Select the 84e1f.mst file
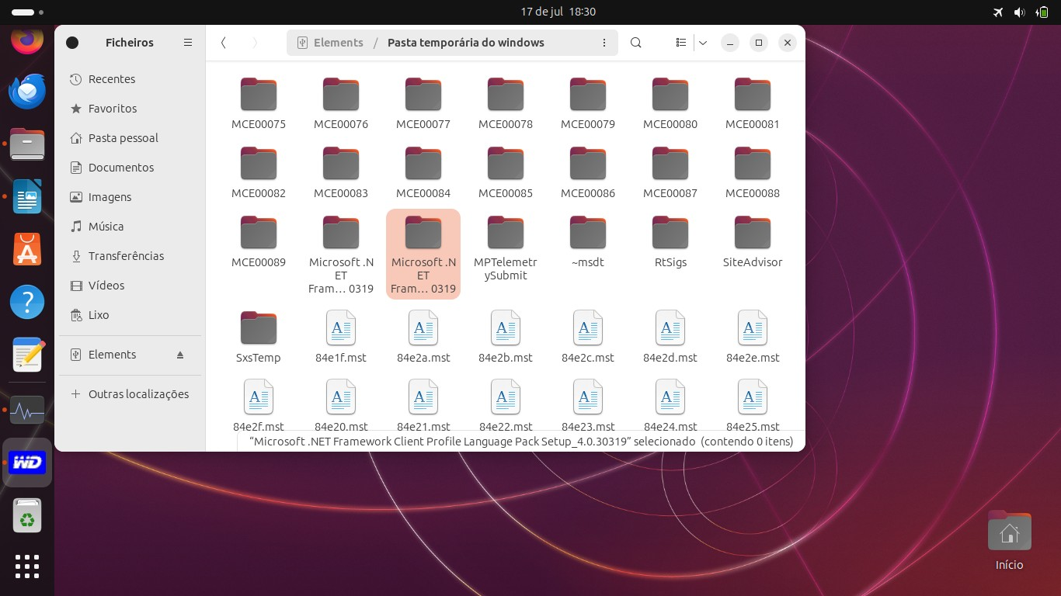Viewport: 1061px width, 596px height. [340, 328]
